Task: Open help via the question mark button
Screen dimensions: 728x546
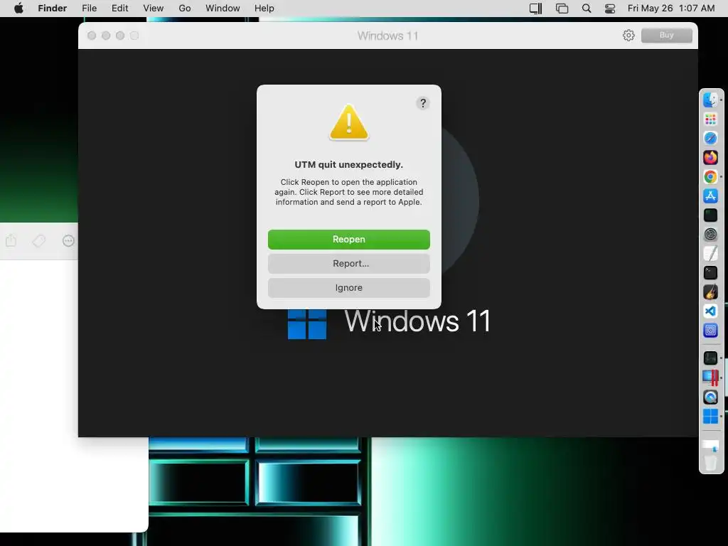Action: pos(422,103)
